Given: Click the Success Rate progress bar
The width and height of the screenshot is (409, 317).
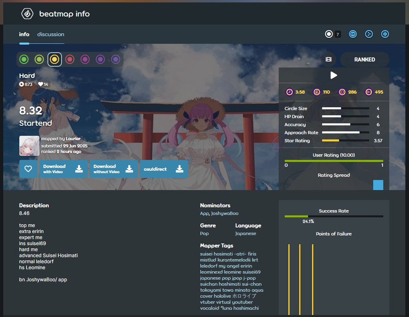Looking at the screenshot, I should (334, 217).
